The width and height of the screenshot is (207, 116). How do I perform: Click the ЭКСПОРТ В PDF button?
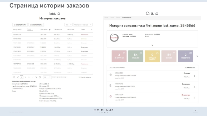point(20,25)
